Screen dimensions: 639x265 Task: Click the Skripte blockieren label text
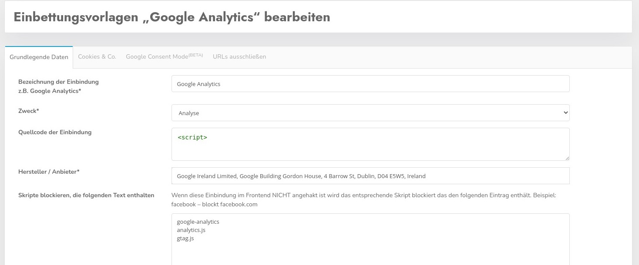(86, 195)
